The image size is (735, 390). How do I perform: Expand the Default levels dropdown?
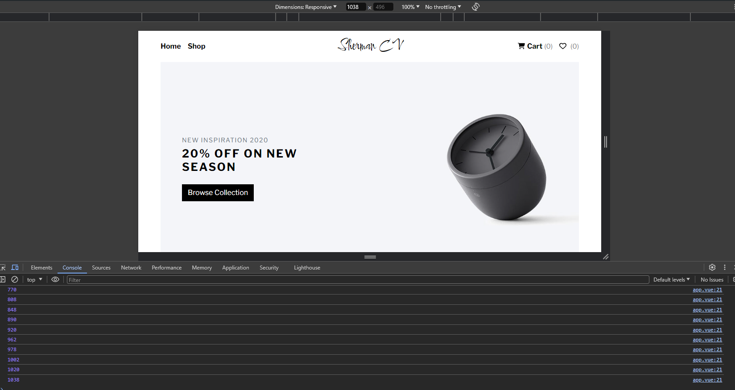click(x=671, y=280)
